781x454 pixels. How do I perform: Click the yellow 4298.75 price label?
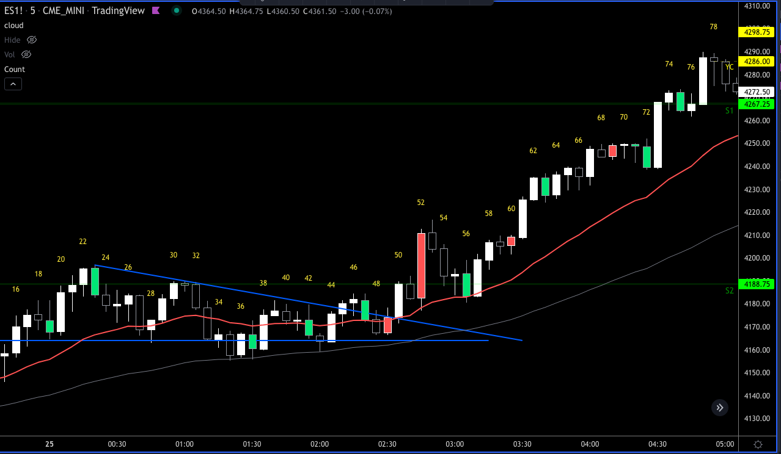(757, 31)
